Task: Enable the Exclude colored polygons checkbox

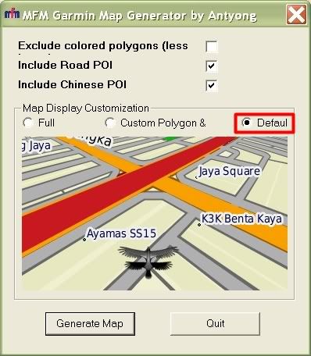Action: coord(211,47)
